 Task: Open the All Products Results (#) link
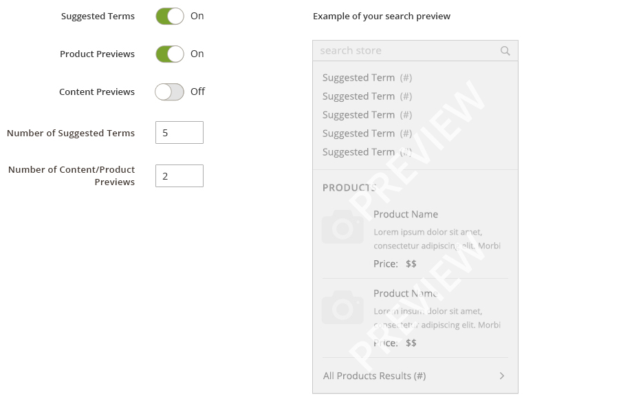point(374,376)
